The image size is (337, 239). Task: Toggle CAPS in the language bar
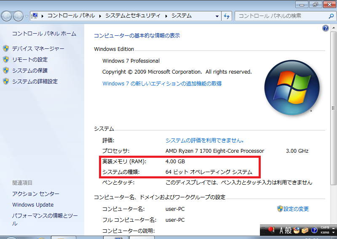tap(325, 227)
